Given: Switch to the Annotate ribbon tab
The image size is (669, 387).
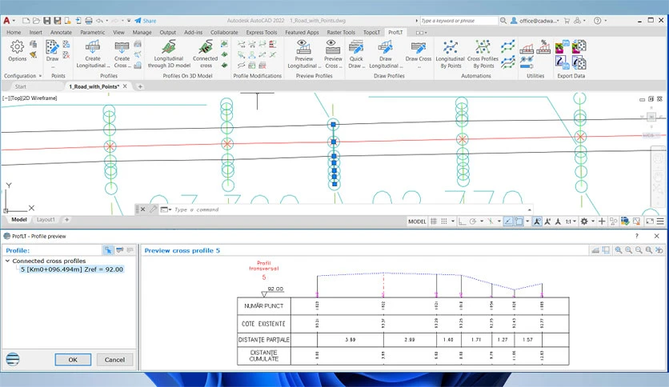Looking at the screenshot, I should [x=61, y=33].
